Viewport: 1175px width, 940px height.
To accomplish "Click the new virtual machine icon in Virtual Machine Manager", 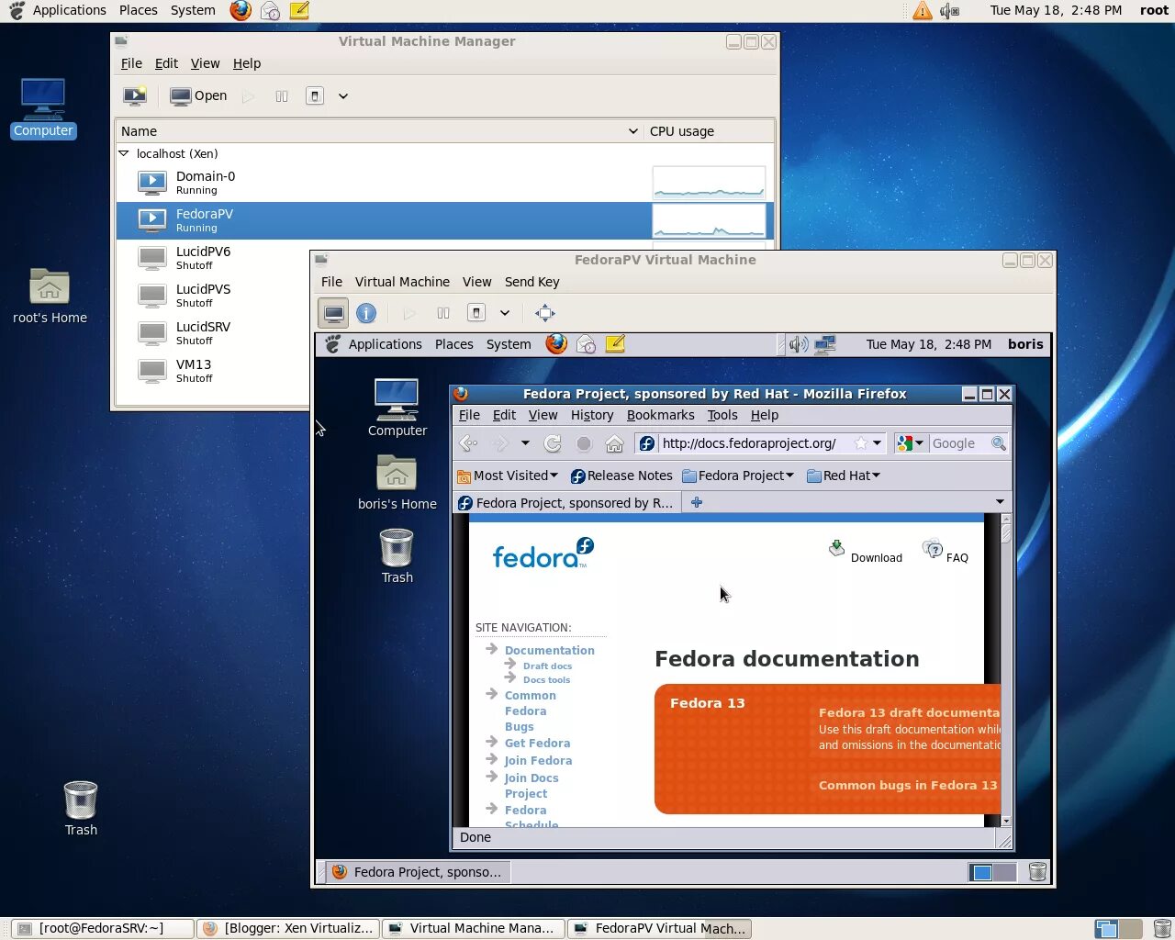I will click(135, 95).
